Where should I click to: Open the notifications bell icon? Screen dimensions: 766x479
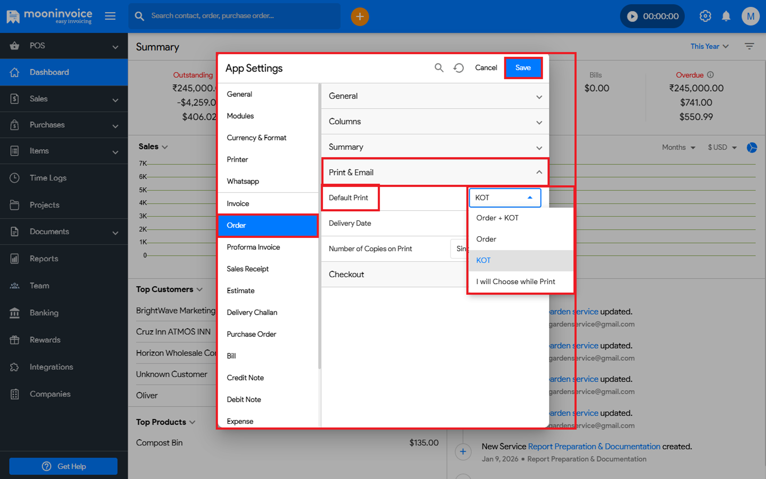[726, 16]
